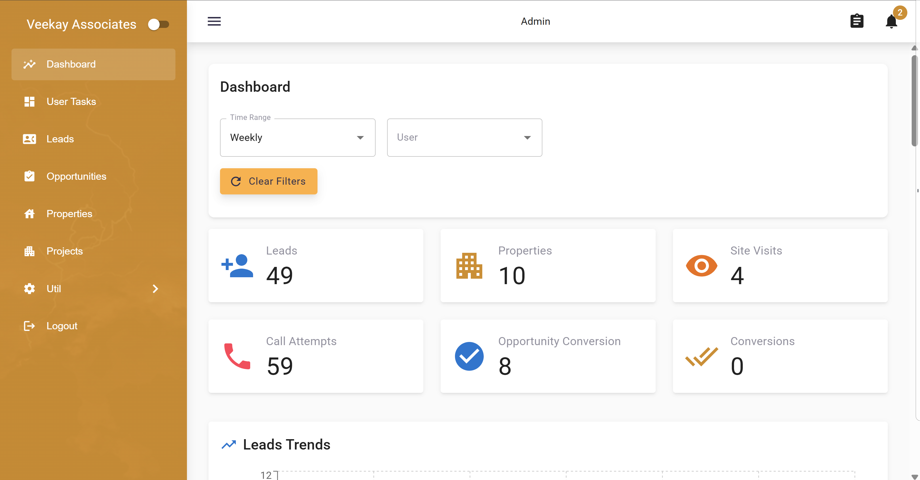920x480 pixels.
Task: Click the Call Attempts phone icon
Action: coord(237,356)
